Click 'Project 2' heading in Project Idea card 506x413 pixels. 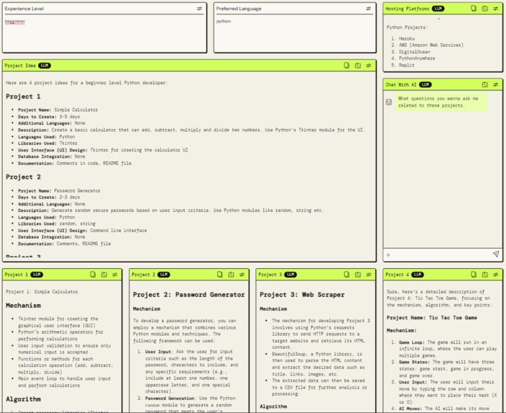point(23,177)
